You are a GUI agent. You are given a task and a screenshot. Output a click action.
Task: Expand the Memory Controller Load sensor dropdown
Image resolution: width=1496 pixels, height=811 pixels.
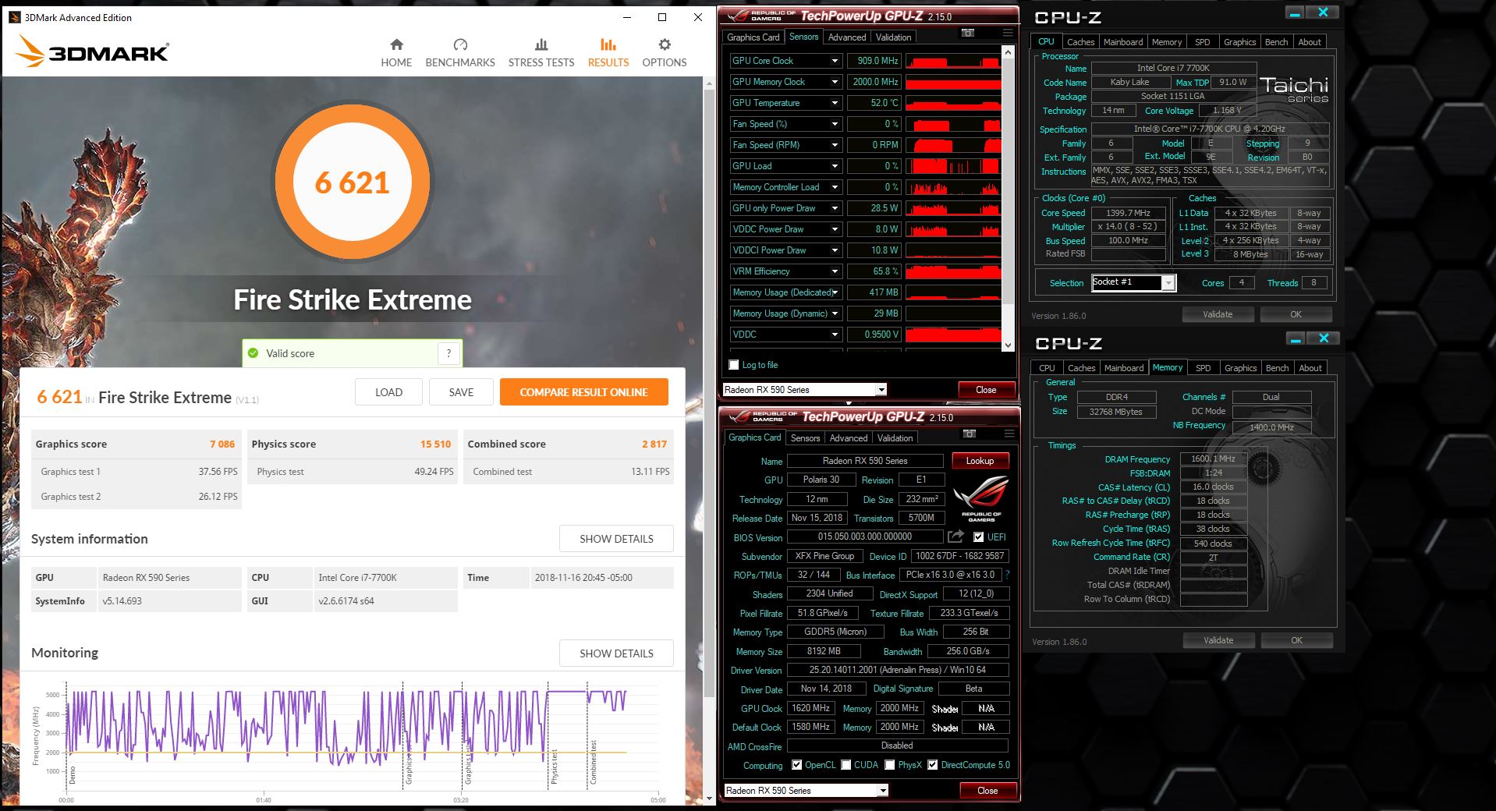pyautogui.click(x=835, y=187)
